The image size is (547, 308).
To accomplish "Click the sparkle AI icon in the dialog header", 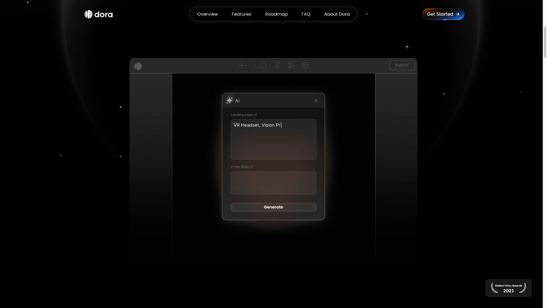I will 229,100.
